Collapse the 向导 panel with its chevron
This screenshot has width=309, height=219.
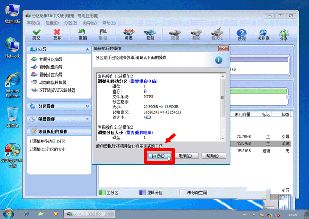pos(87,49)
